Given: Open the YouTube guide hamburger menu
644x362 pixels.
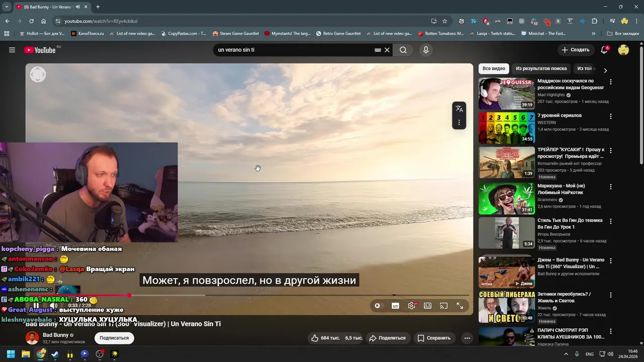Looking at the screenshot, I should coord(12,50).
